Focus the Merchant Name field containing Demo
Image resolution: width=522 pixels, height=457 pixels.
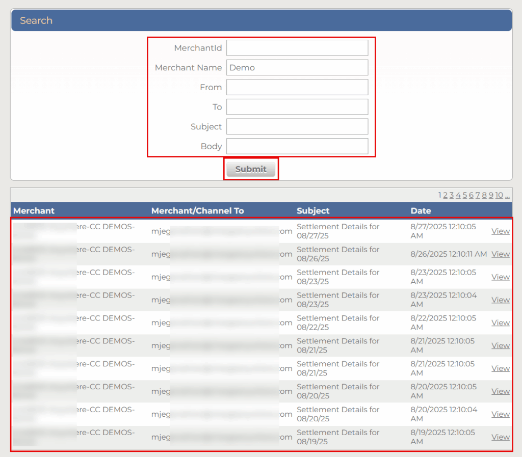tap(297, 68)
